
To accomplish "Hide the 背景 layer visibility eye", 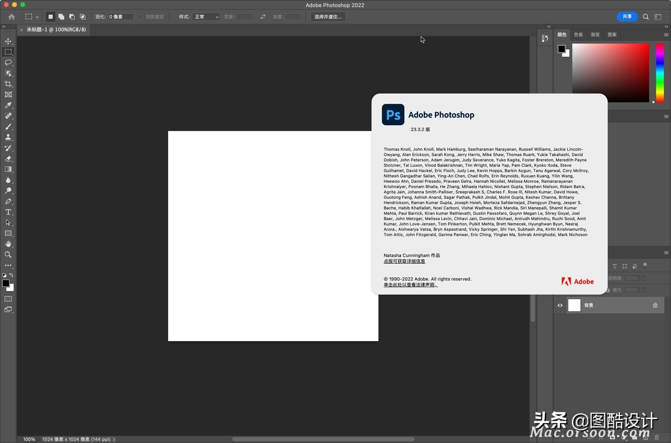I will click(x=560, y=305).
